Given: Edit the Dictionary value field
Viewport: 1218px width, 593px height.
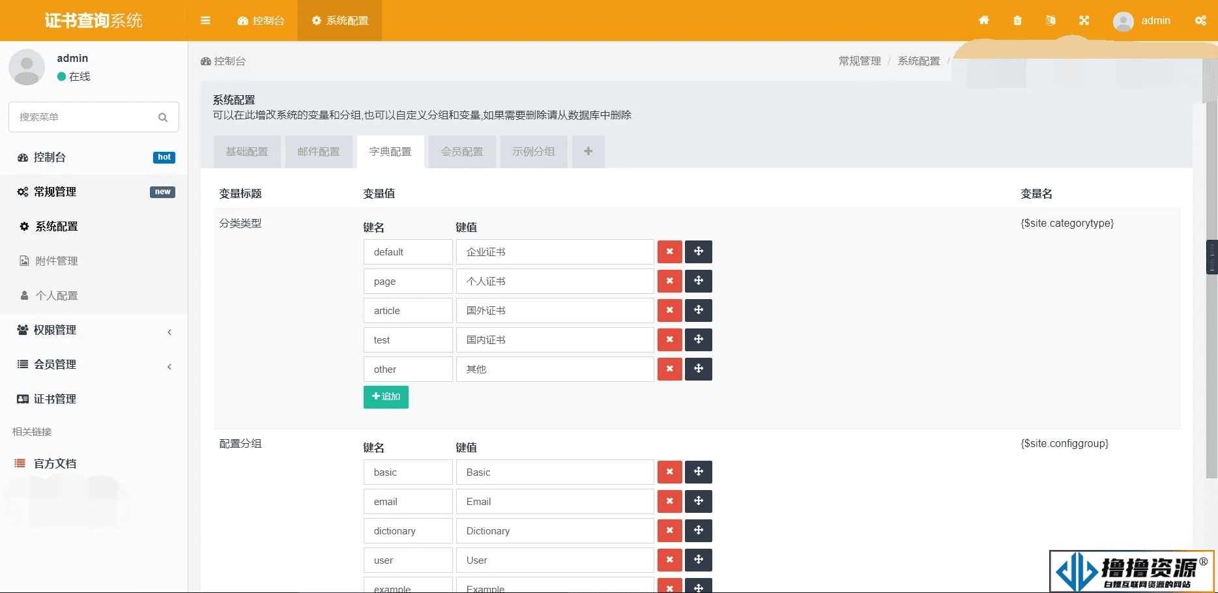Looking at the screenshot, I should pyautogui.click(x=555, y=531).
